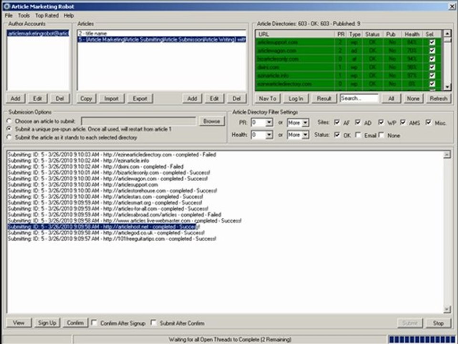Open the Tools menu

(x=24, y=15)
